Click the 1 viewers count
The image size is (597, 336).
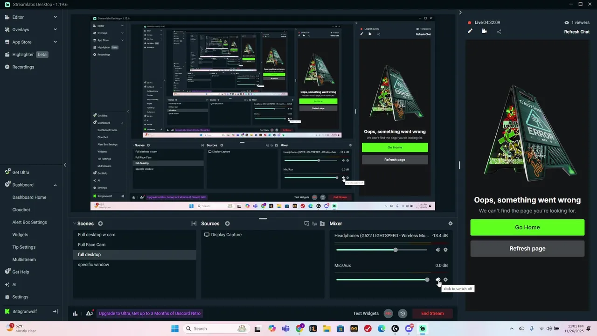577,22
